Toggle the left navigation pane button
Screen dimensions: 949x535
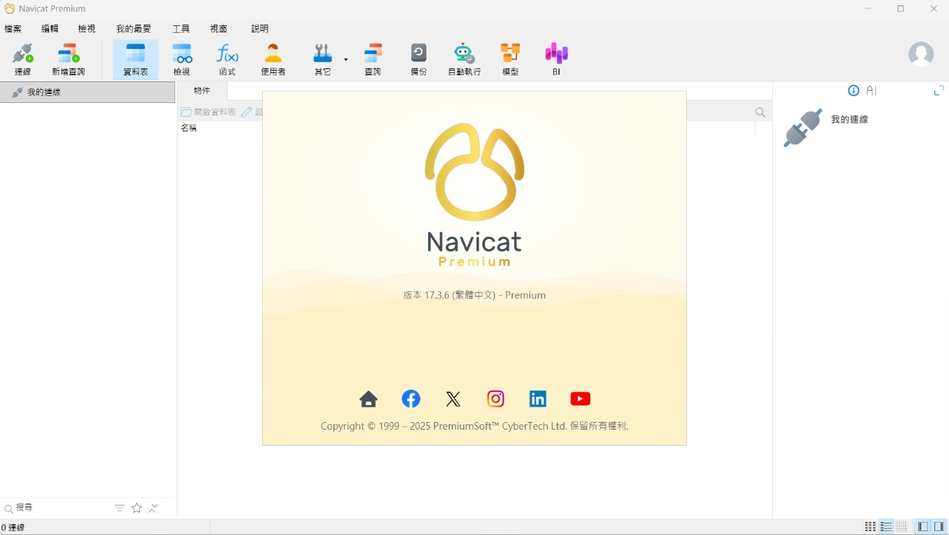click(x=923, y=527)
